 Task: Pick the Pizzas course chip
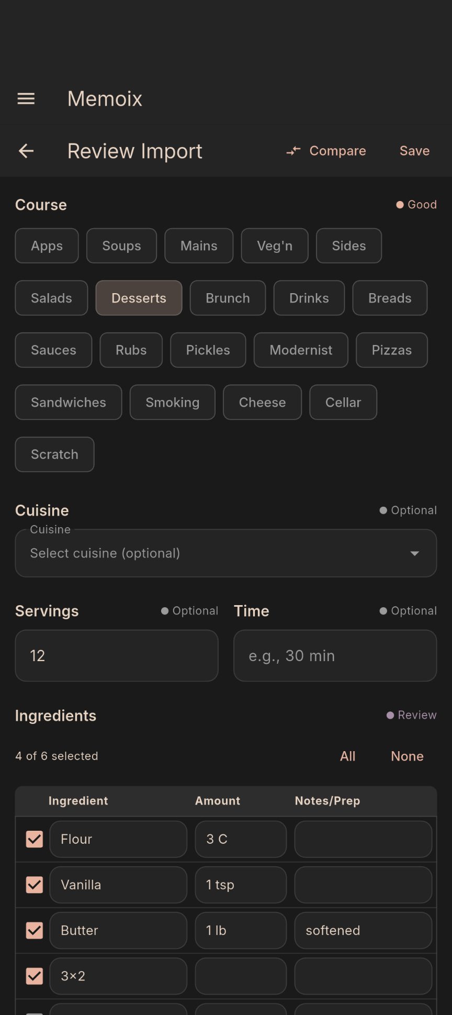tap(391, 350)
